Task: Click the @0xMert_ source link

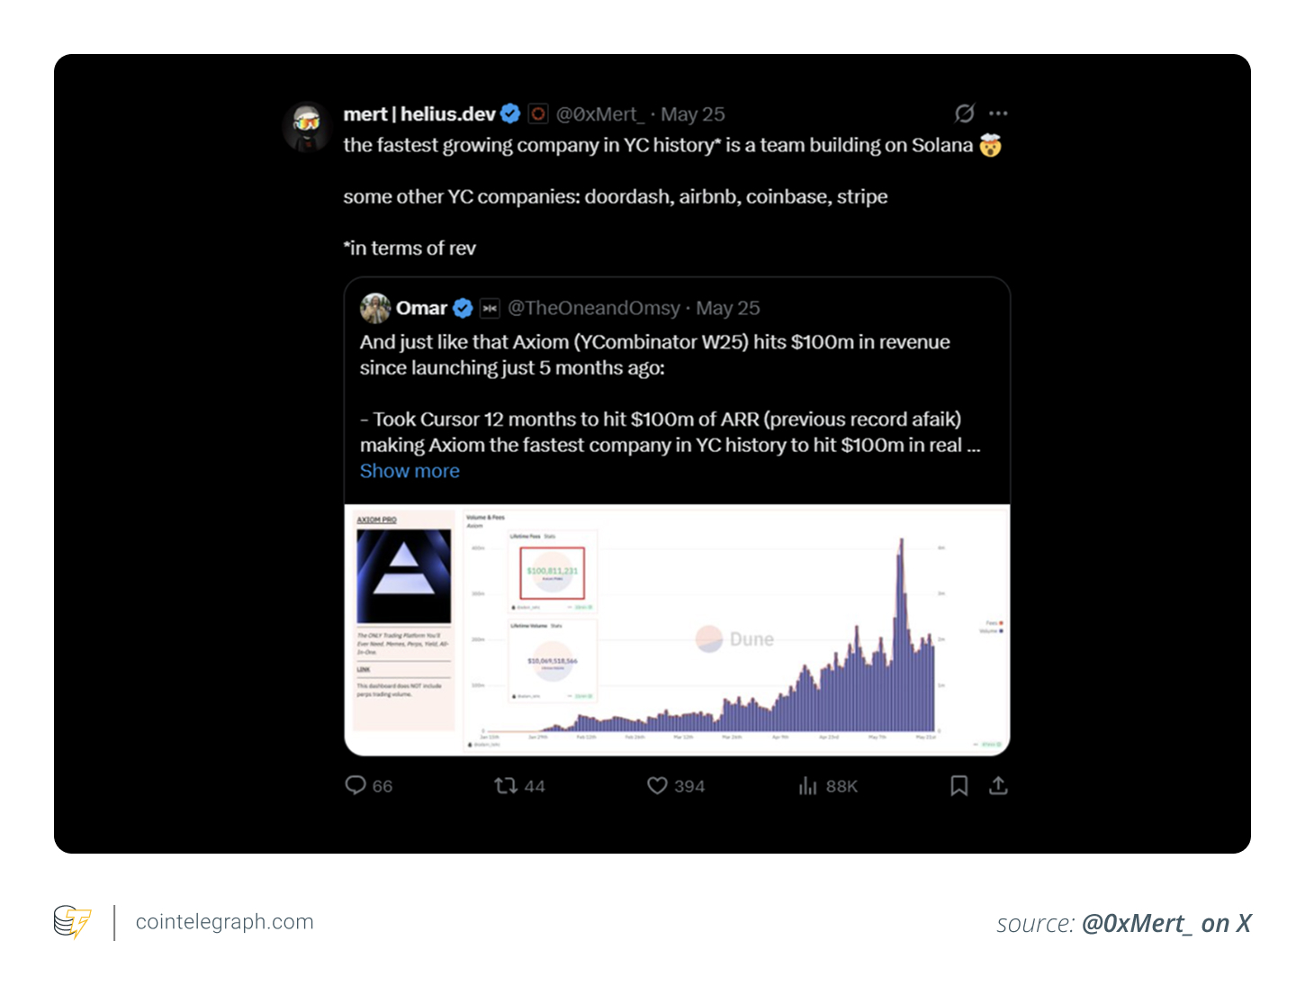Action: click(x=1165, y=923)
